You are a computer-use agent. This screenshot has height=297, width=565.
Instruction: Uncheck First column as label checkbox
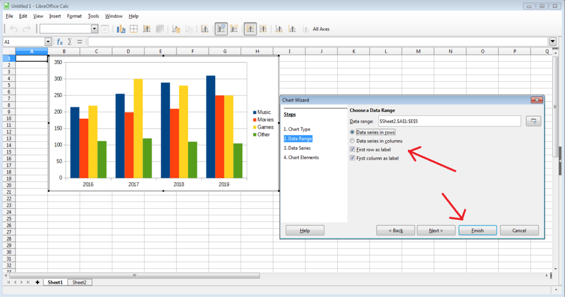(353, 158)
